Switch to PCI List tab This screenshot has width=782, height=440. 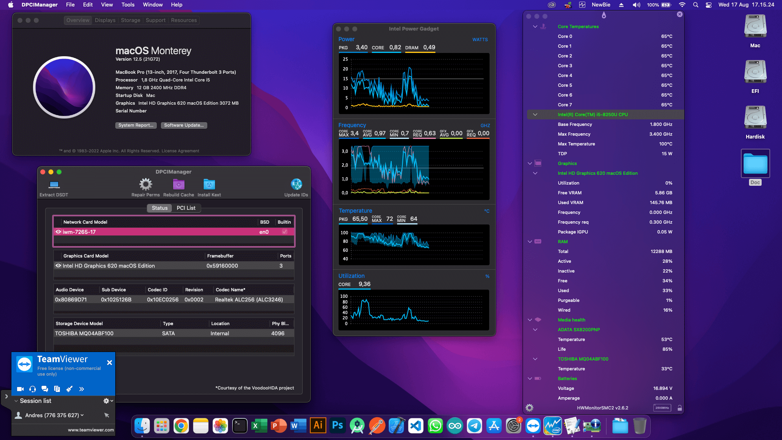[x=186, y=208]
